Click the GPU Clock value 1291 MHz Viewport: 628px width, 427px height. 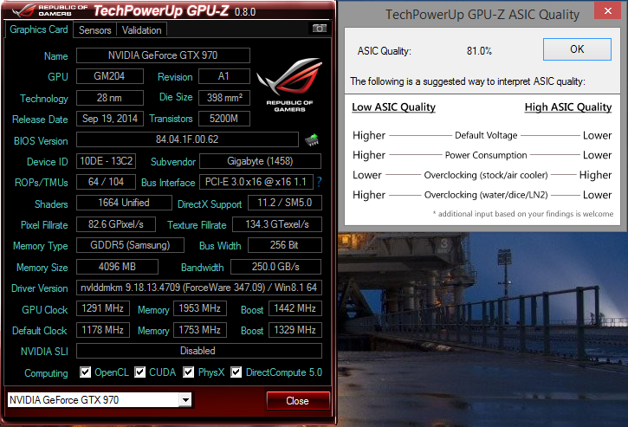[x=103, y=308]
